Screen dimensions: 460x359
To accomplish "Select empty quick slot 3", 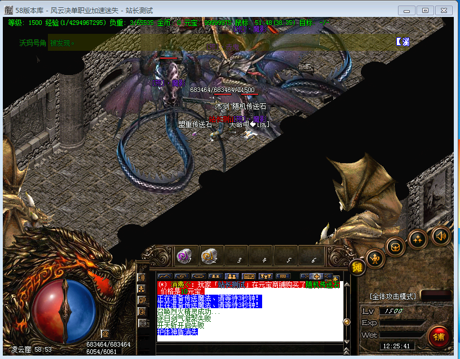I will pyautogui.click(x=236, y=256).
